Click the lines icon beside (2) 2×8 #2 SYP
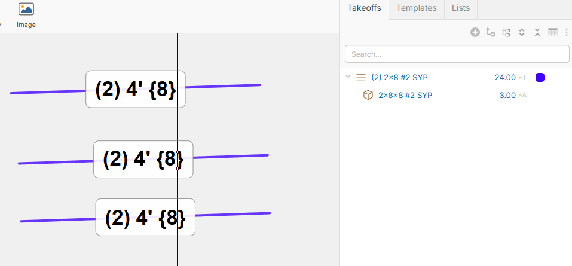 point(361,77)
